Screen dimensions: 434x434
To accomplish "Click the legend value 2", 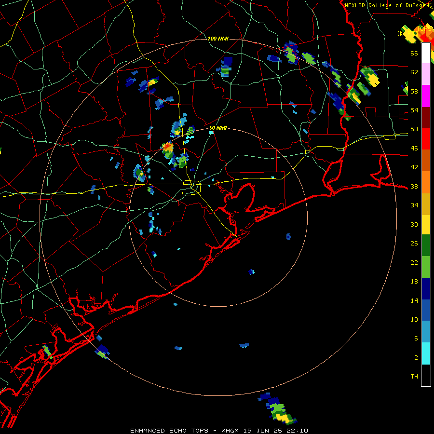I will tap(416, 358).
